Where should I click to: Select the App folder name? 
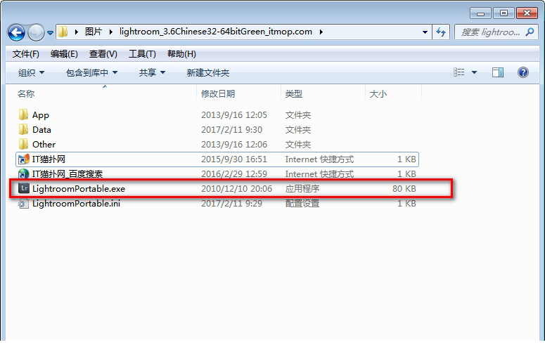coord(41,115)
